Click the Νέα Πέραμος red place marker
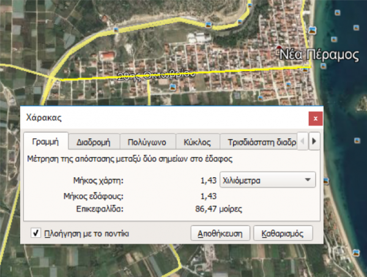This screenshot has height=277, width=367. point(280,48)
